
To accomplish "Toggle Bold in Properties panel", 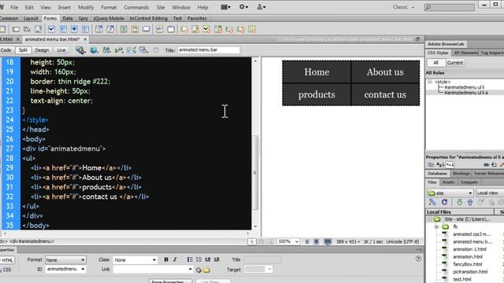I will [166, 259].
